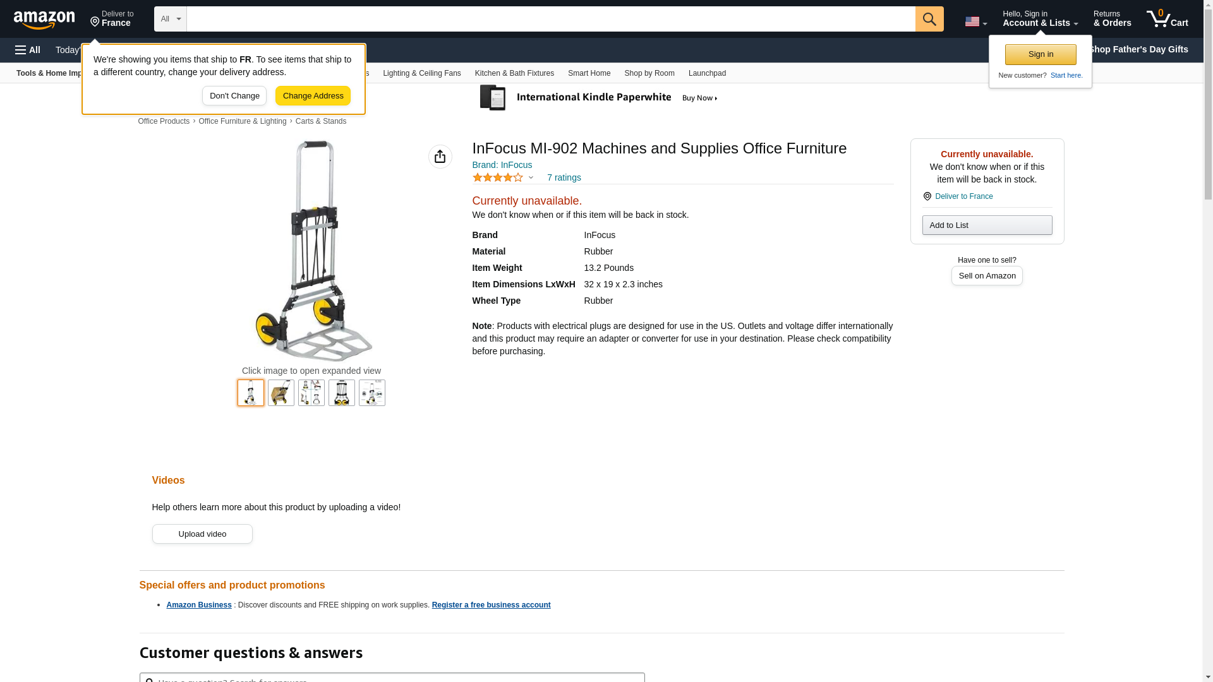Image resolution: width=1213 pixels, height=682 pixels.
Task: Click the yellow Sign in button
Action: click(1040, 54)
